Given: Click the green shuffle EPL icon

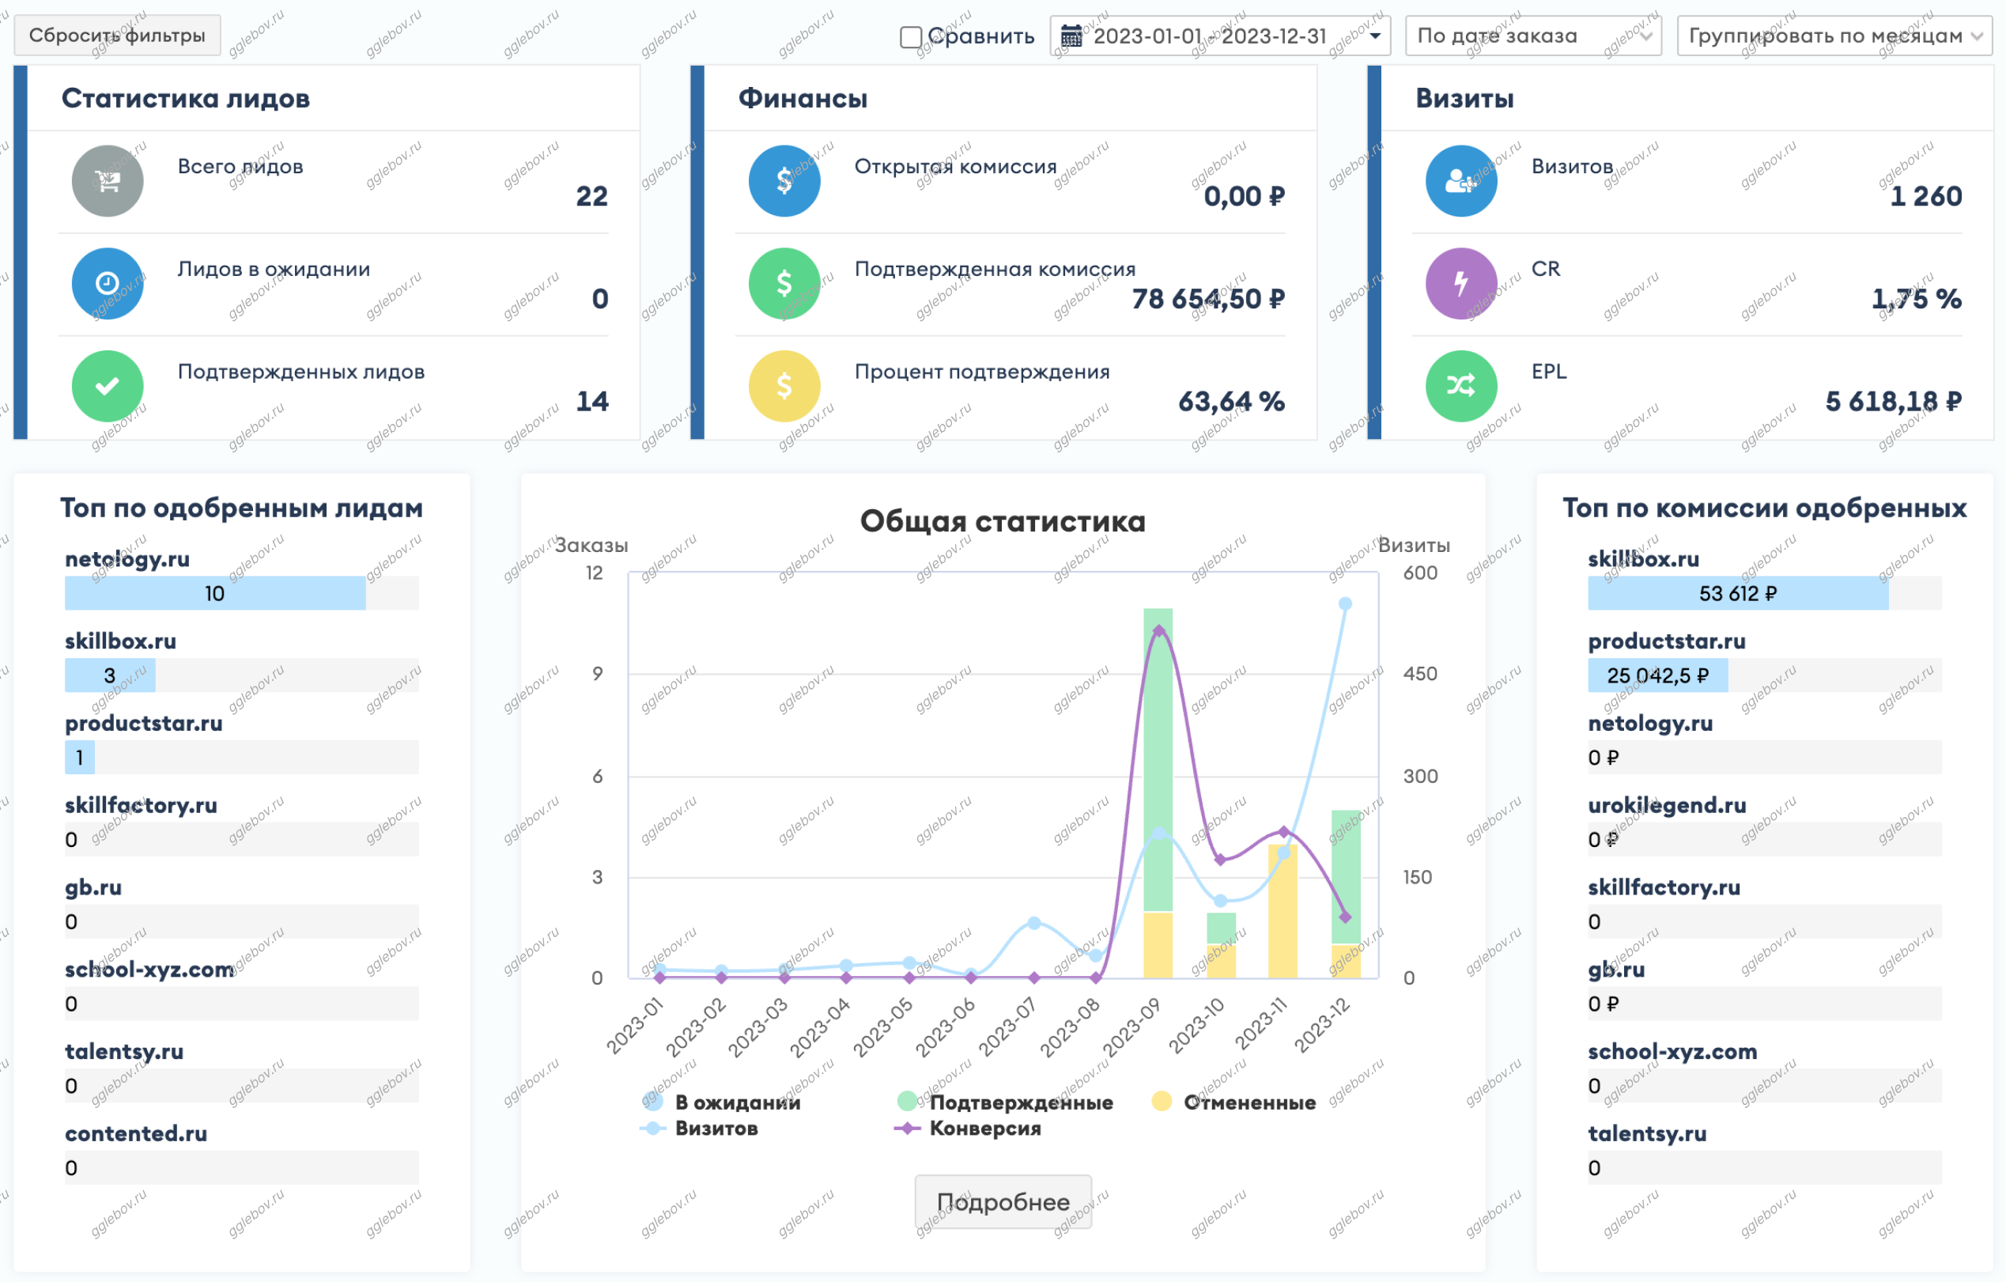Looking at the screenshot, I should tap(1460, 386).
